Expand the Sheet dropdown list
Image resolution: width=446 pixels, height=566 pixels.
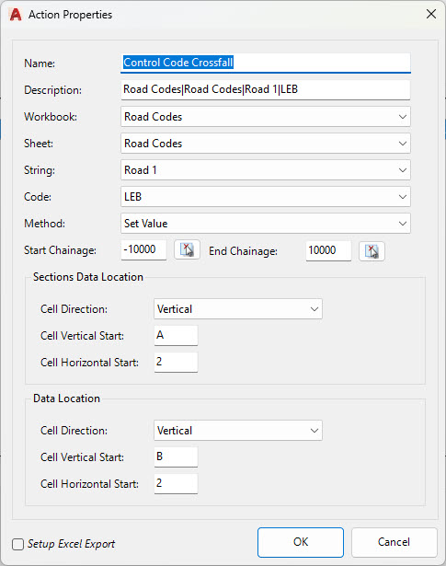point(266,144)
